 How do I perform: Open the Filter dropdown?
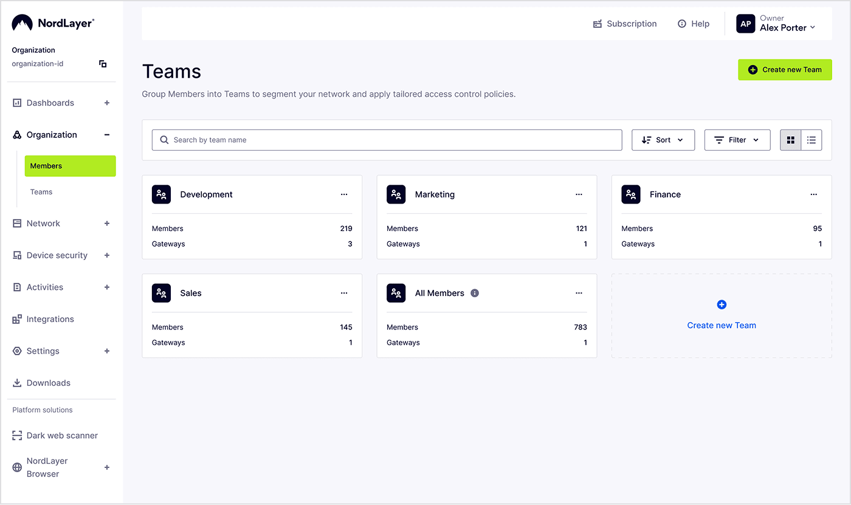click(x=737, y=140)
